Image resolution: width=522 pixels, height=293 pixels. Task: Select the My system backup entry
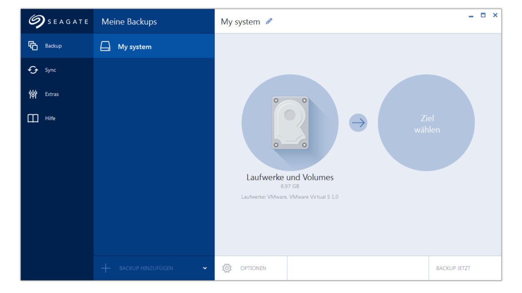coord(154,46)
